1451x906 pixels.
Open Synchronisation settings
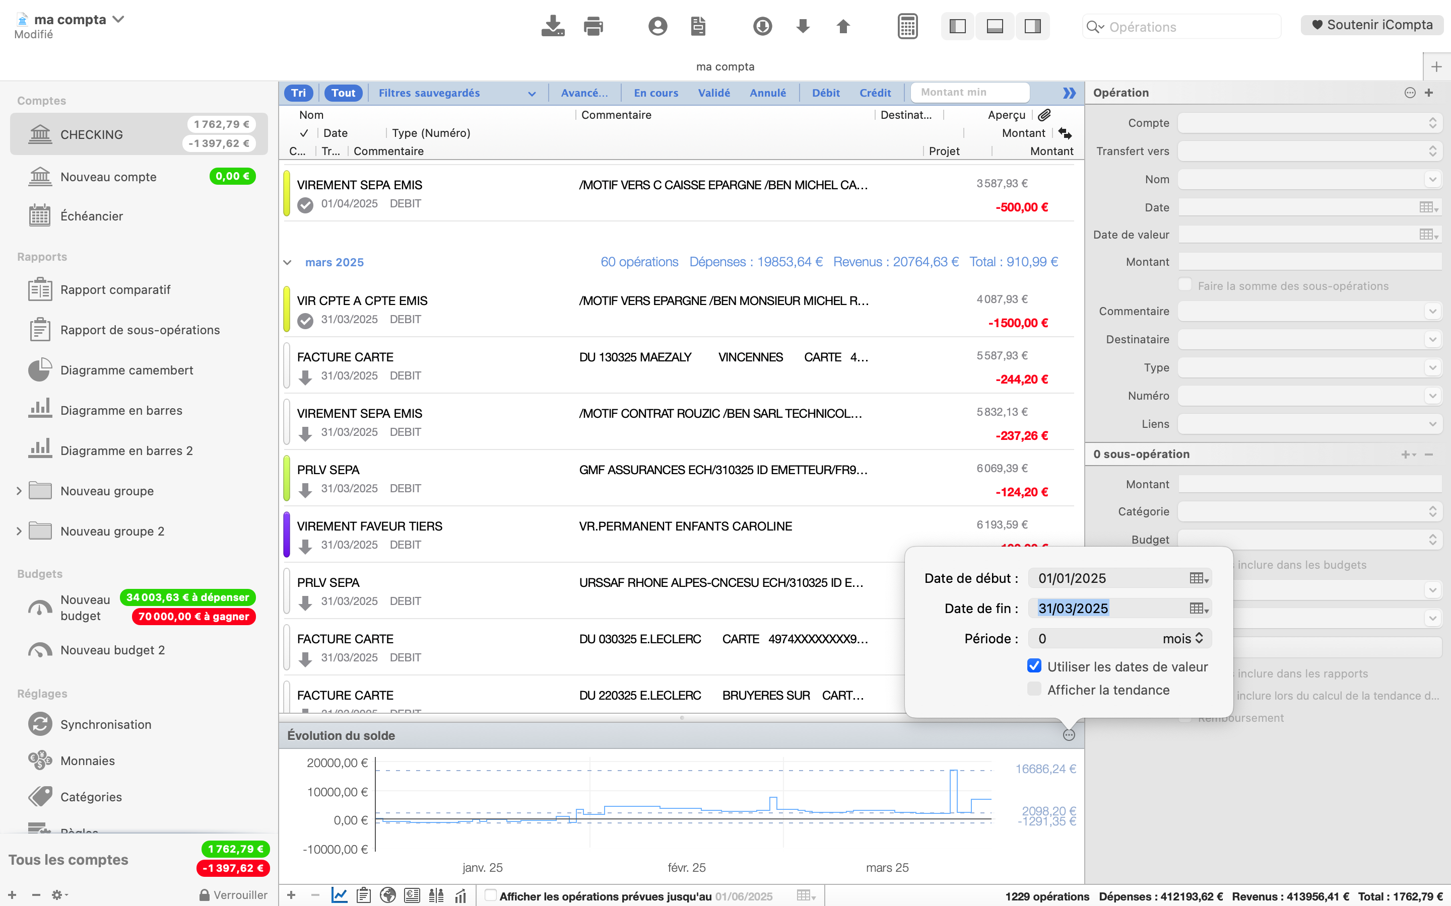pos(139,724)
